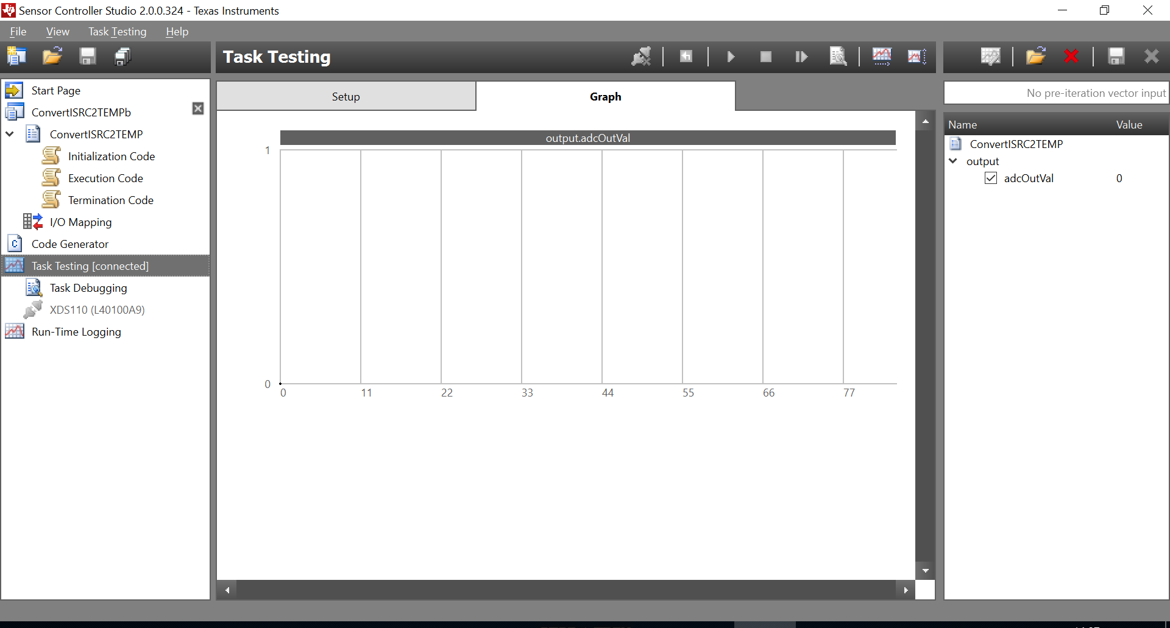
Task: Open the File menu
Action: [18, 32]
